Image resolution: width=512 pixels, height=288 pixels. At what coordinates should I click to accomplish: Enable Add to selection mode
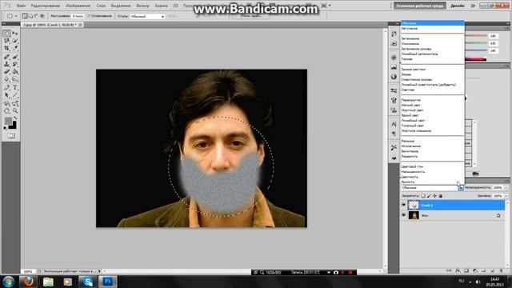pyautogui.click(x=30, y=16)
